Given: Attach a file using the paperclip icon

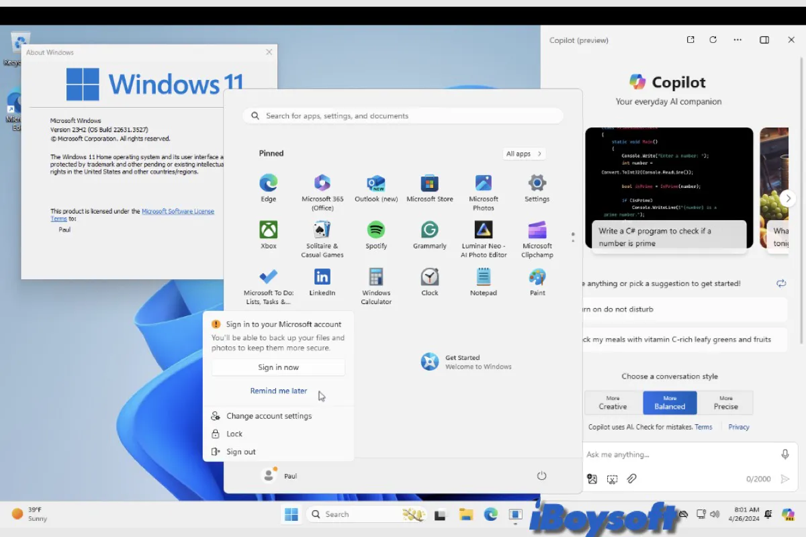Looking at the screenshot, I should click(x=631, y=479).
